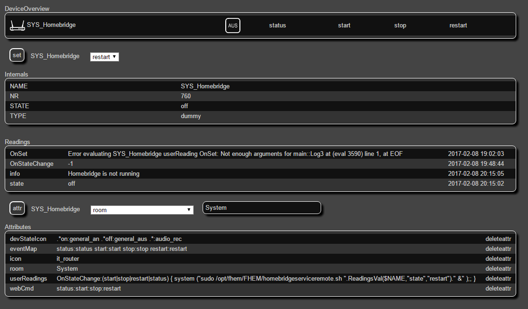
Task: Click the NR value 760
Action: (x=186, y=96)
